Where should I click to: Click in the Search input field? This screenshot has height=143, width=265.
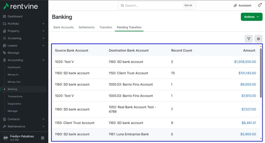pos(157,6)
